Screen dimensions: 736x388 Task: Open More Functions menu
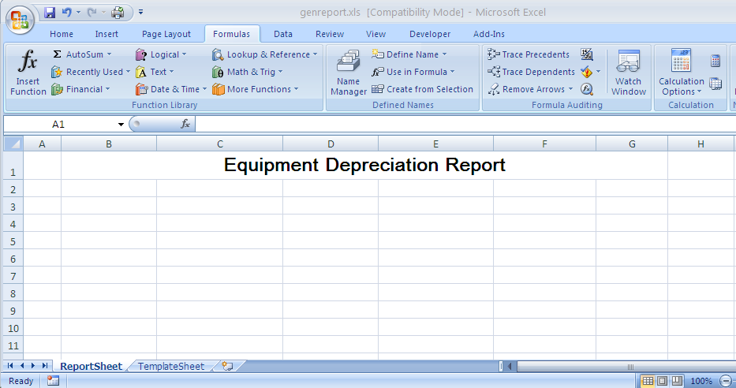(x=256, y=89)
